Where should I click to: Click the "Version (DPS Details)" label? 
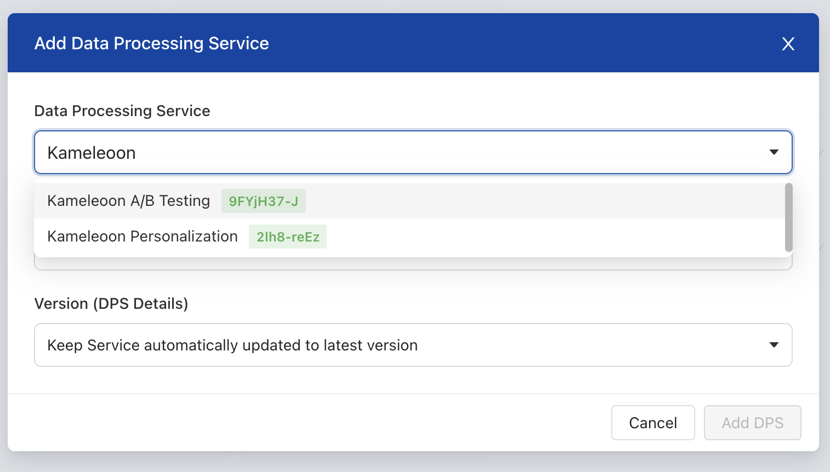(x=111, y=304)
